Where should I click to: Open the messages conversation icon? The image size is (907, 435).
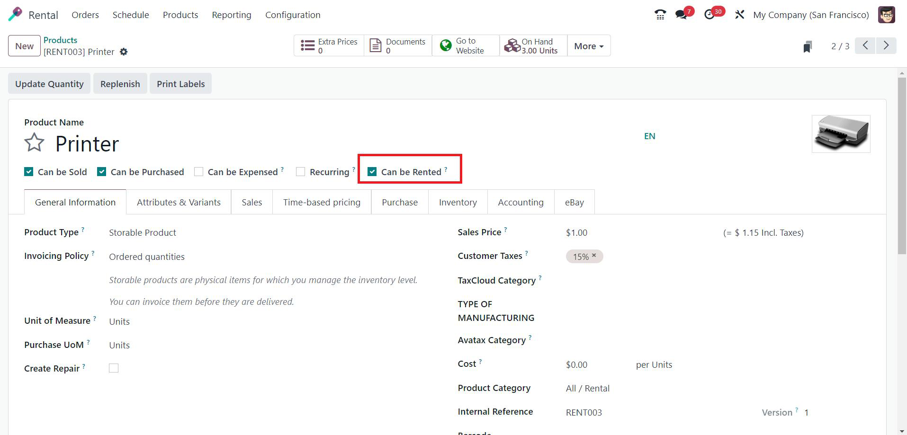(x=681, y=15)
